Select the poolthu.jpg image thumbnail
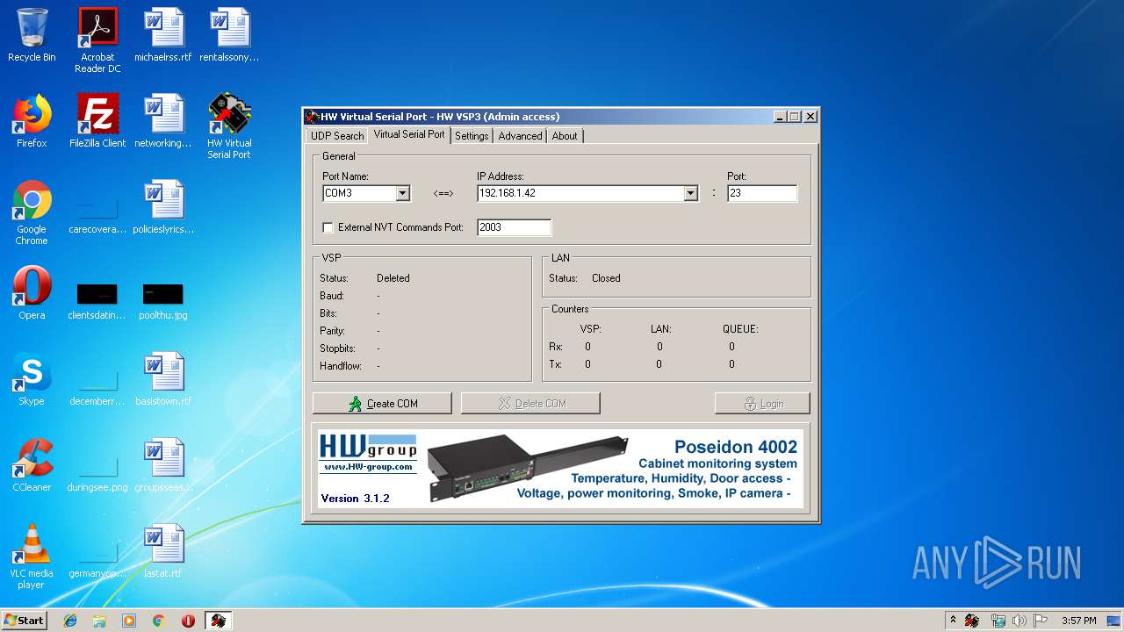The width and height of the screenshot is (1124, 632). (163, 301)
